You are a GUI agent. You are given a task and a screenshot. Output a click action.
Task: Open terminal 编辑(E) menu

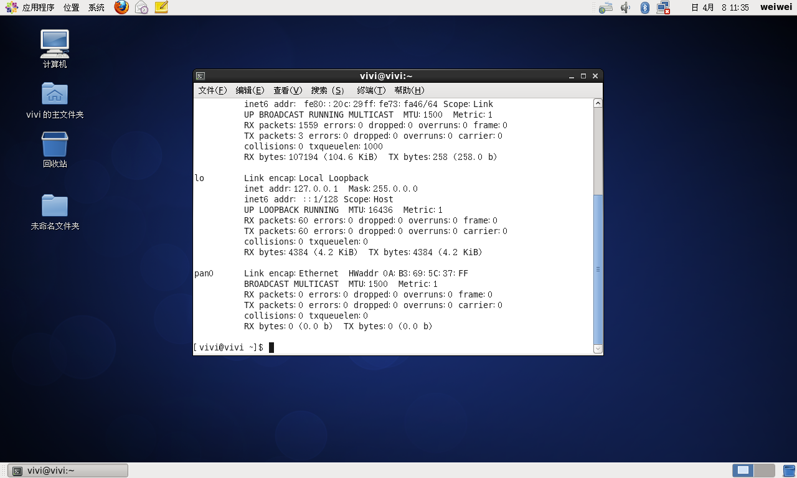[250, 90]
